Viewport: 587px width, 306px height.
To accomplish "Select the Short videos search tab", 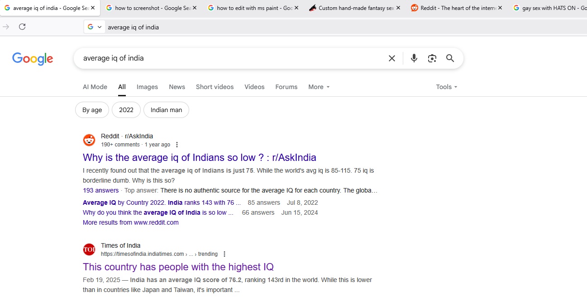I will (x=215, y=87).
